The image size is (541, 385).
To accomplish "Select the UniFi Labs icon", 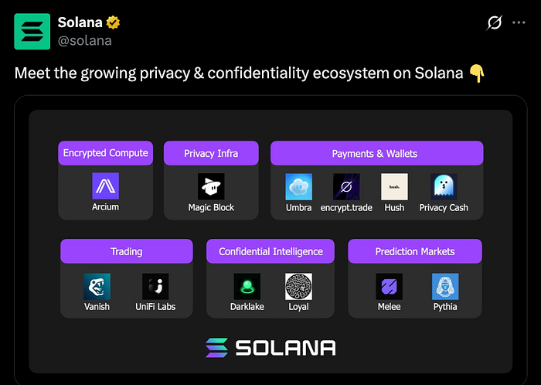I will (x=155, y=287).
